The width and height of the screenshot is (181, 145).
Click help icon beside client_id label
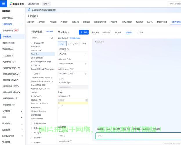click(68, 59)
